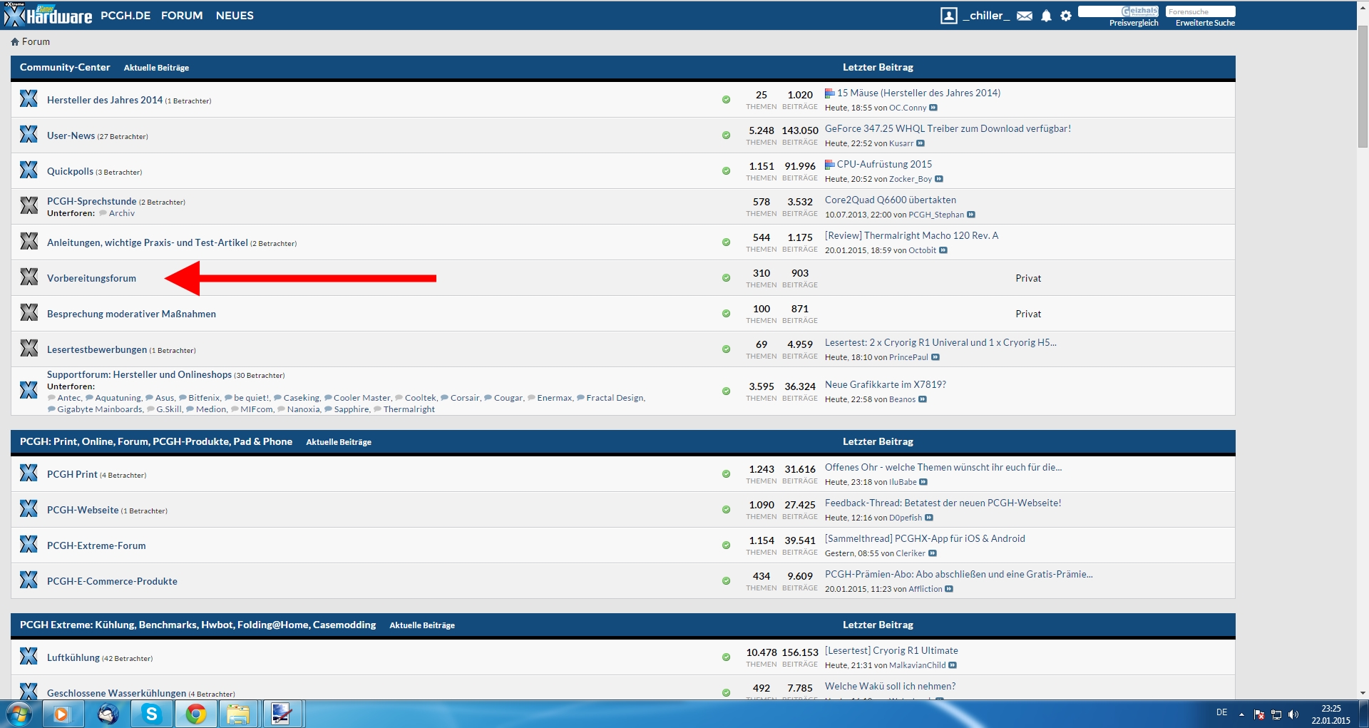1369x728 pixels.
Task: Open Windows Explorer folder in taskbar
Action: [x=238, y=714]
